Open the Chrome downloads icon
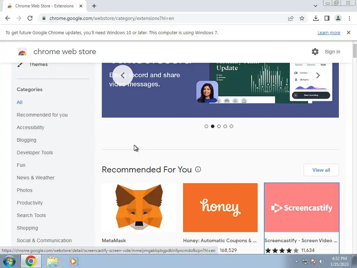Screen dimensions: 357x268 click(316, 18)
